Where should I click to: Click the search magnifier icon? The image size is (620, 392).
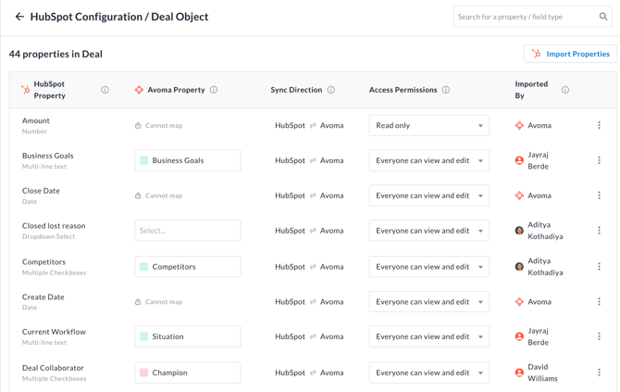(603, 17)
